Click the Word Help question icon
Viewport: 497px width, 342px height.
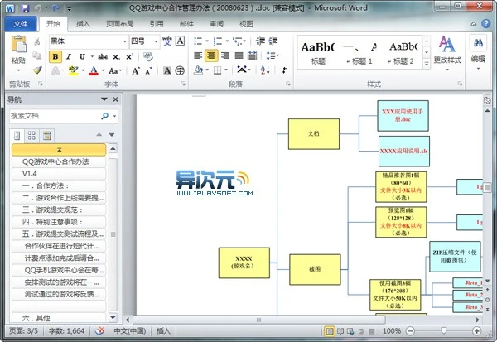pos(486,23)
